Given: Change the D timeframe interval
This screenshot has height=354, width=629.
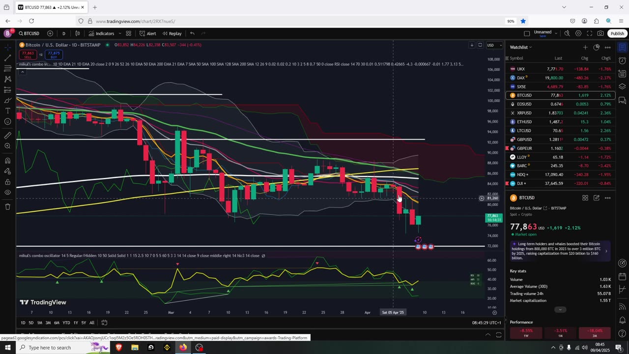Looking at the screenshot, I should pos(64,33).
